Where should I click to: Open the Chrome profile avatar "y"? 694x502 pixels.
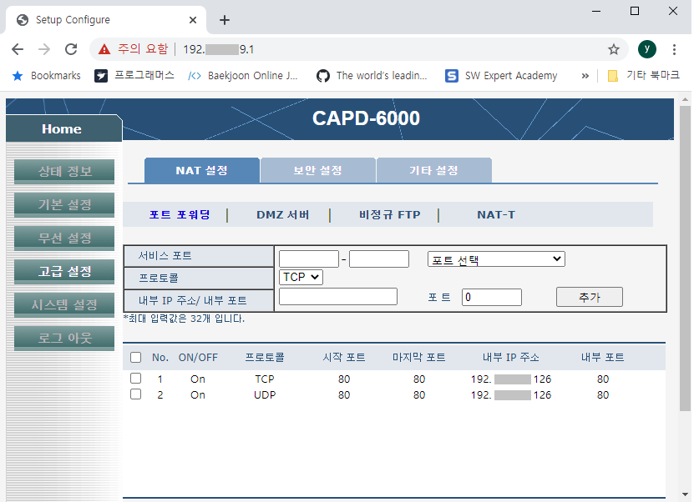(x=647, y=50)
